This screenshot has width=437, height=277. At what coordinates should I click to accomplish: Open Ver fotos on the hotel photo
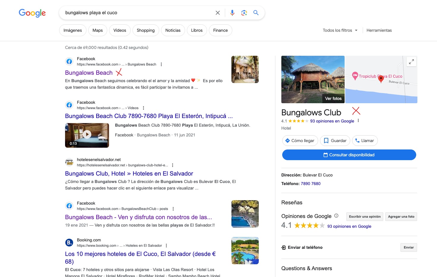tap(333, 98)
